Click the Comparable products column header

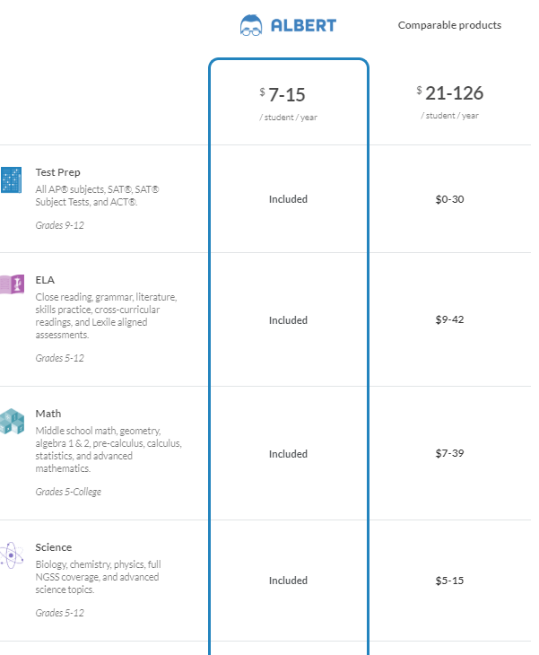pyautogui.click(x=449, y=25)
